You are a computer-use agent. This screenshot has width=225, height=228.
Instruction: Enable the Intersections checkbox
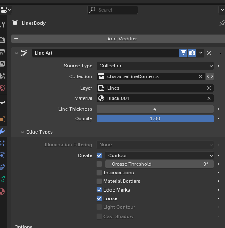(x=99, y=173)
